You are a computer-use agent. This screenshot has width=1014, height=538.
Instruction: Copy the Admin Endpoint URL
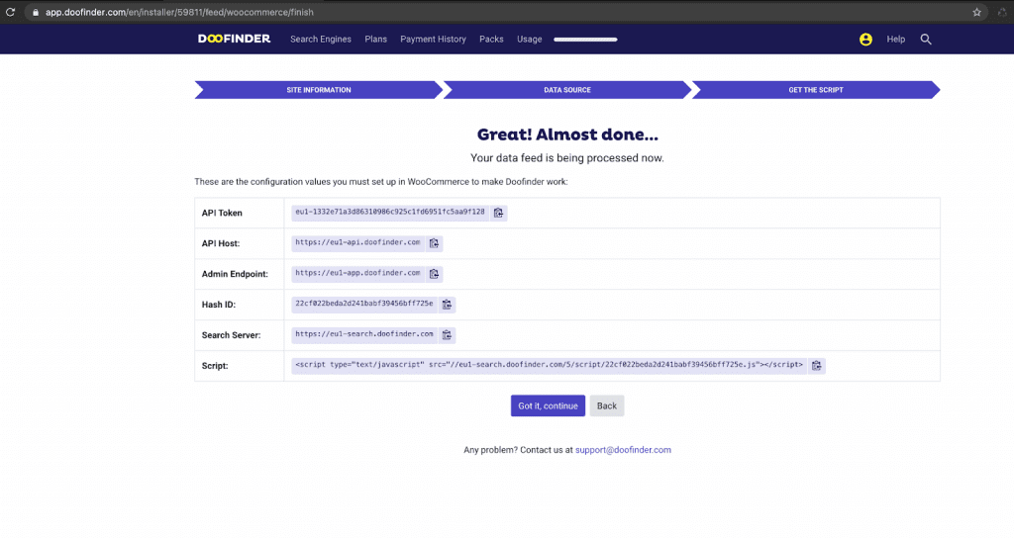tap(434, 274)
